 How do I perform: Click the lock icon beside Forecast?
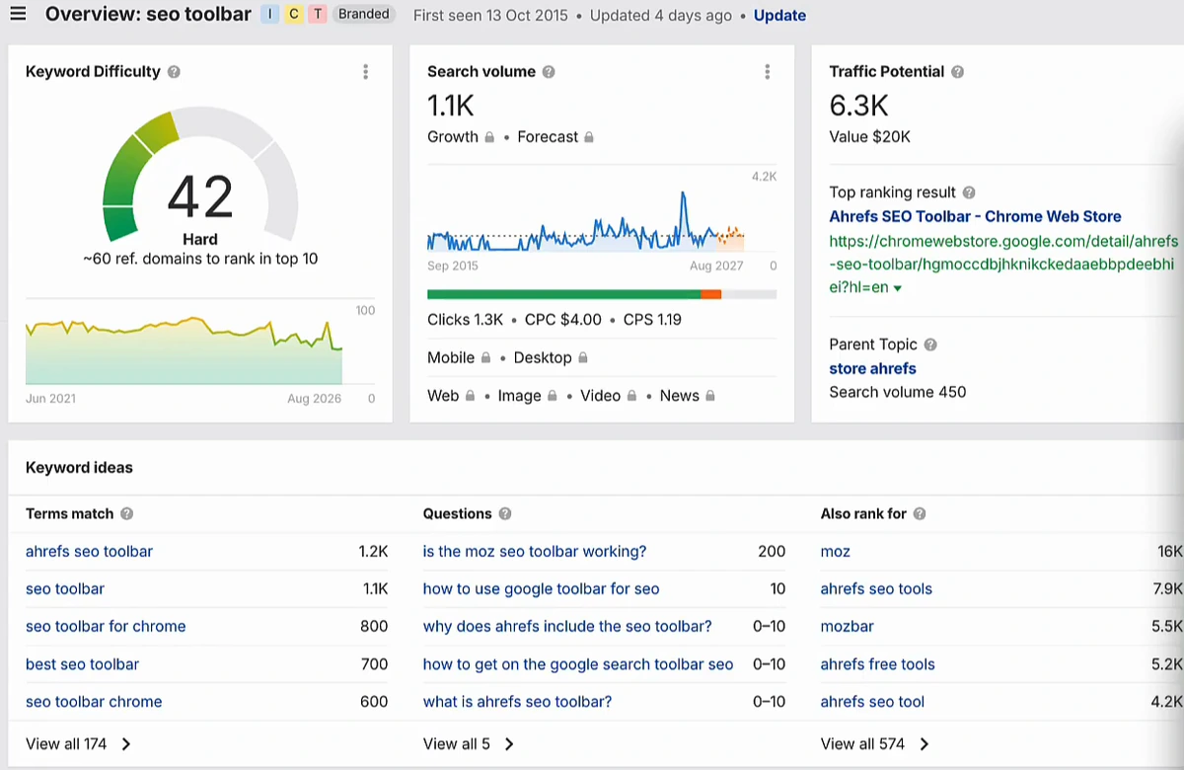(x=589, y=137)
